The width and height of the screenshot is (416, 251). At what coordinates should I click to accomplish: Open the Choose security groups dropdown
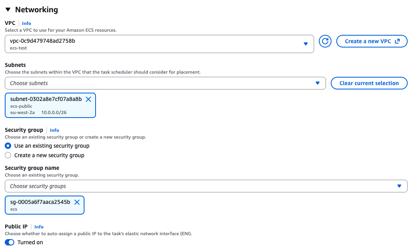399,186
